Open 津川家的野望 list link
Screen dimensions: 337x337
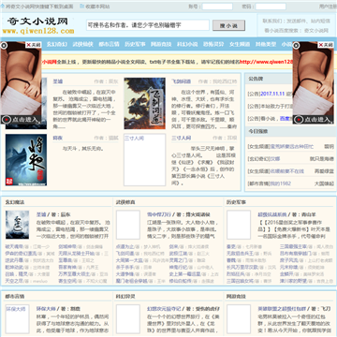pyautogui.click(x=294, y=281)
